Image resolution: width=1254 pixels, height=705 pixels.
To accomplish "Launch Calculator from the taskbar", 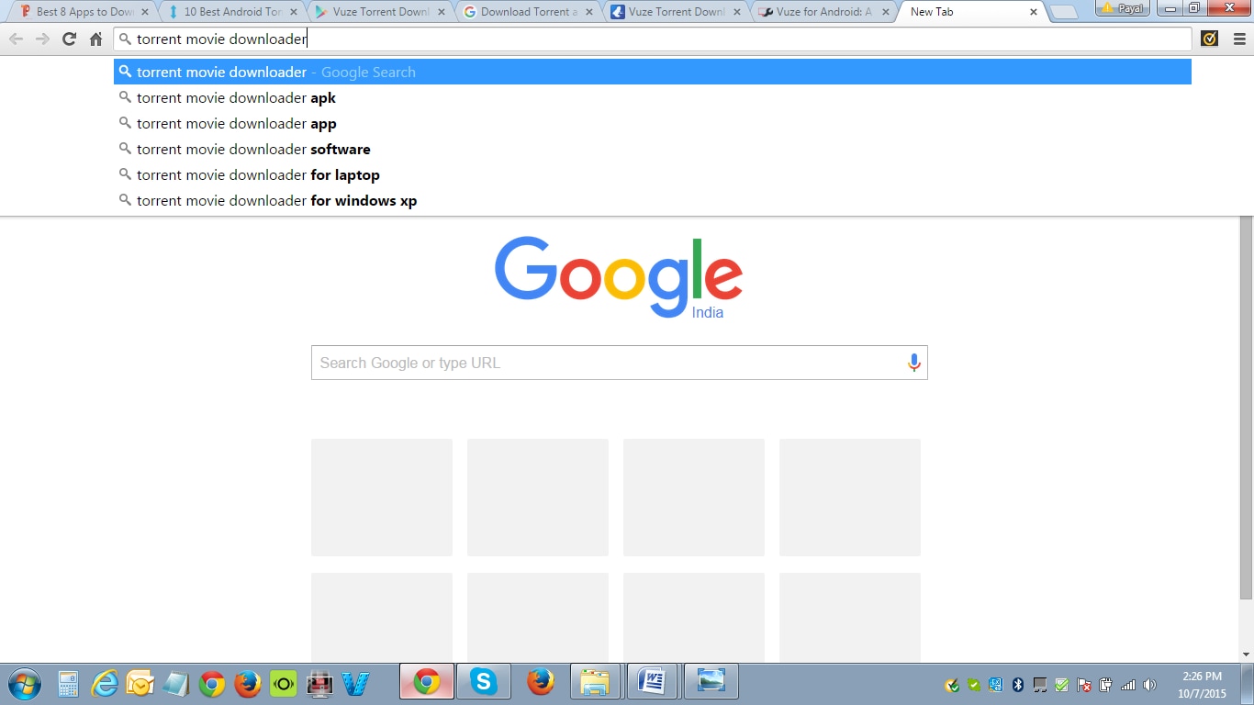I will [69, 684].
